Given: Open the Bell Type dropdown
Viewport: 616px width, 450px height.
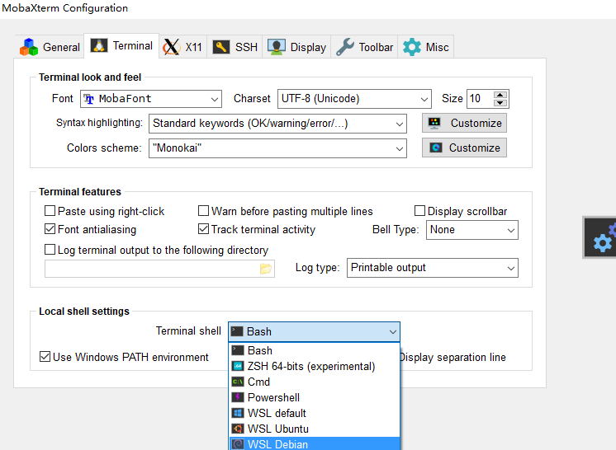Looking at the screenshot, I should pos(511,230).
